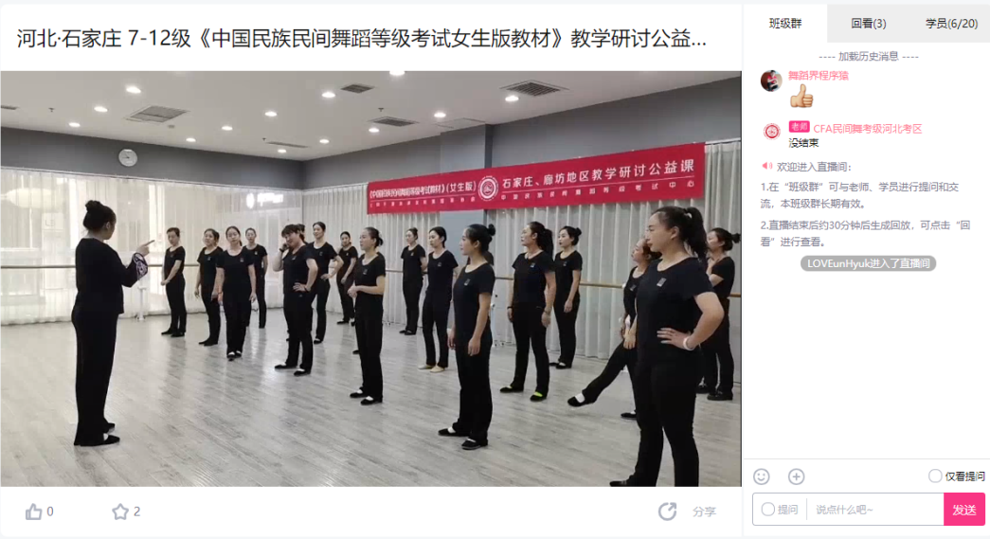Open the emoji smiley picker
The width and height of the screenshot is (990, 539).
coord(762,476)
